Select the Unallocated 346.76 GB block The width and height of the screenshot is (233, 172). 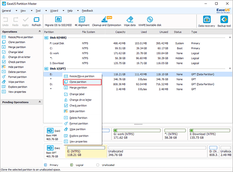157,151
